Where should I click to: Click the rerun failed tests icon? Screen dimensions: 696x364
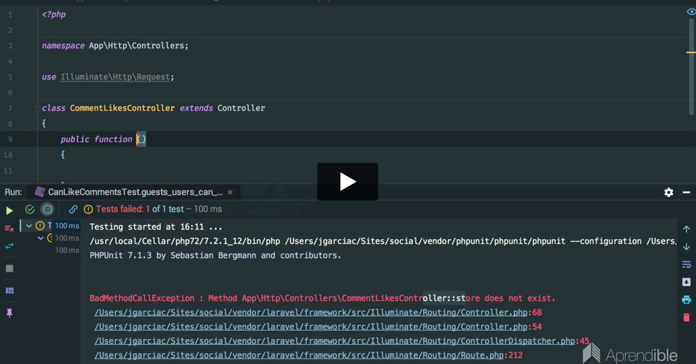[9, 228]
